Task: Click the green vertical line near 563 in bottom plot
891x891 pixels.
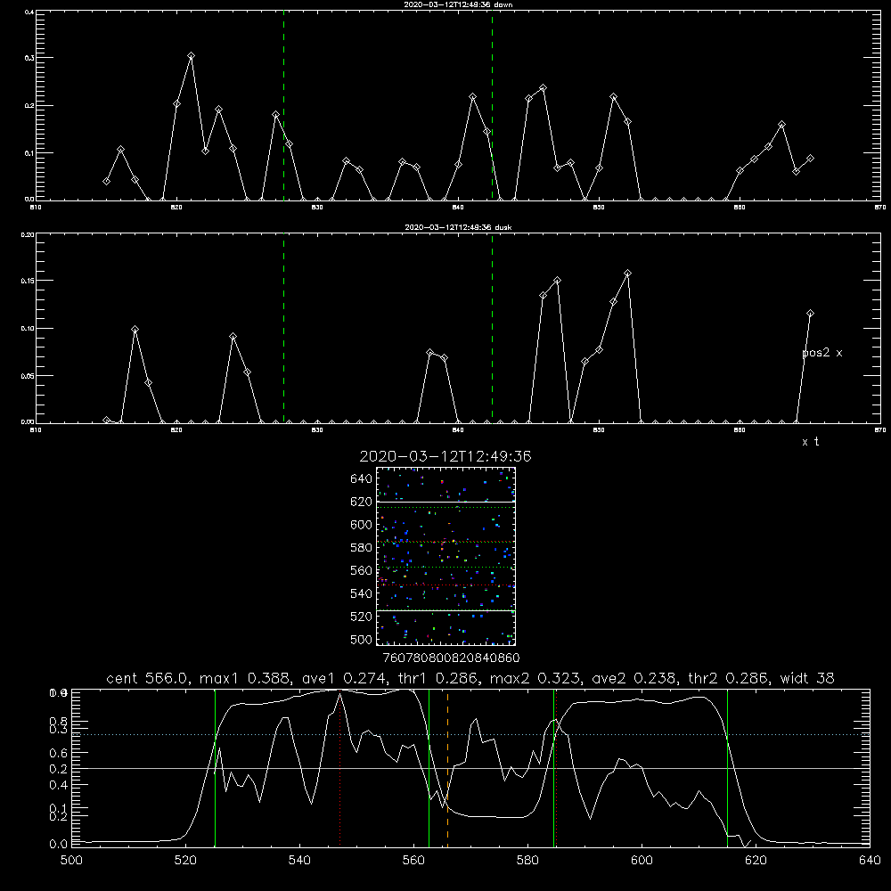Action: (429, 767)
